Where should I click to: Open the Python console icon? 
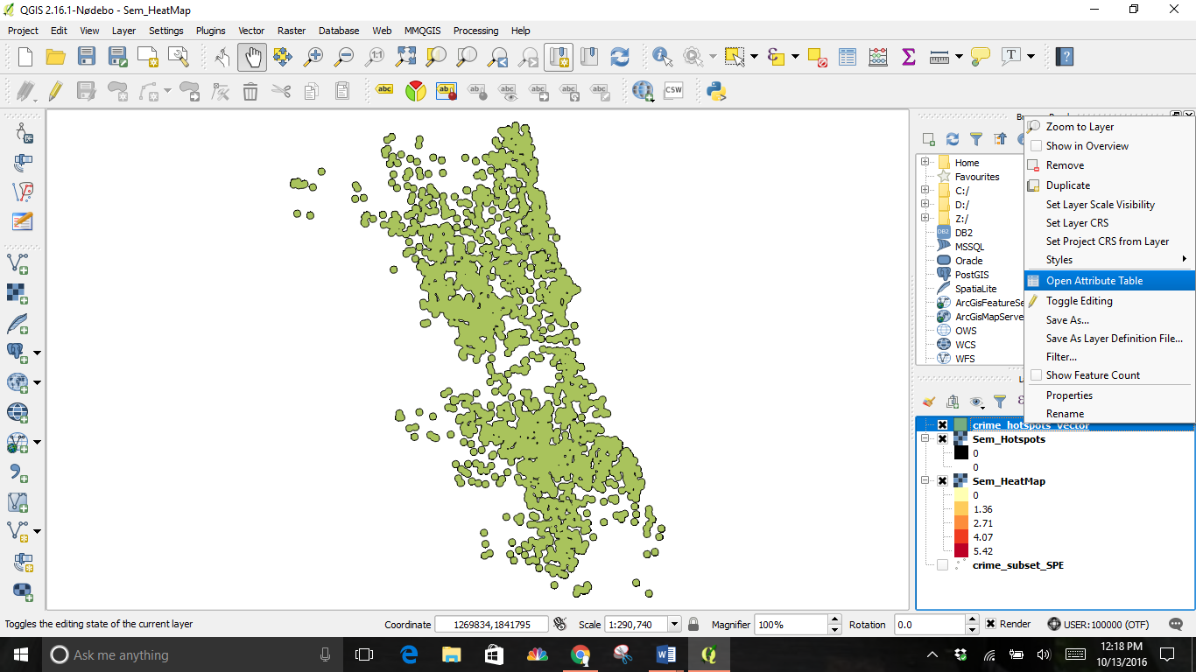coord(716,90)
